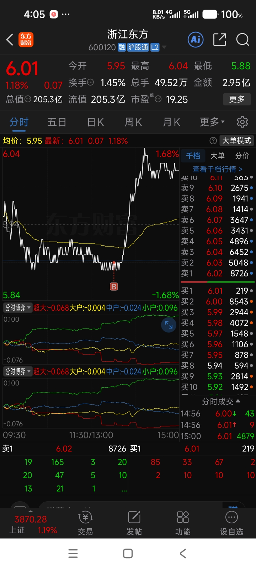Tap the 换手 info icon
256x570 pixels.
(x=91, y=82)
